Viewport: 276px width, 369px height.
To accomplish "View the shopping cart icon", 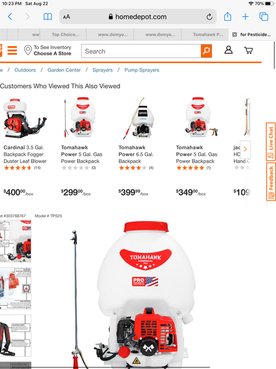I will coord(248,50).
